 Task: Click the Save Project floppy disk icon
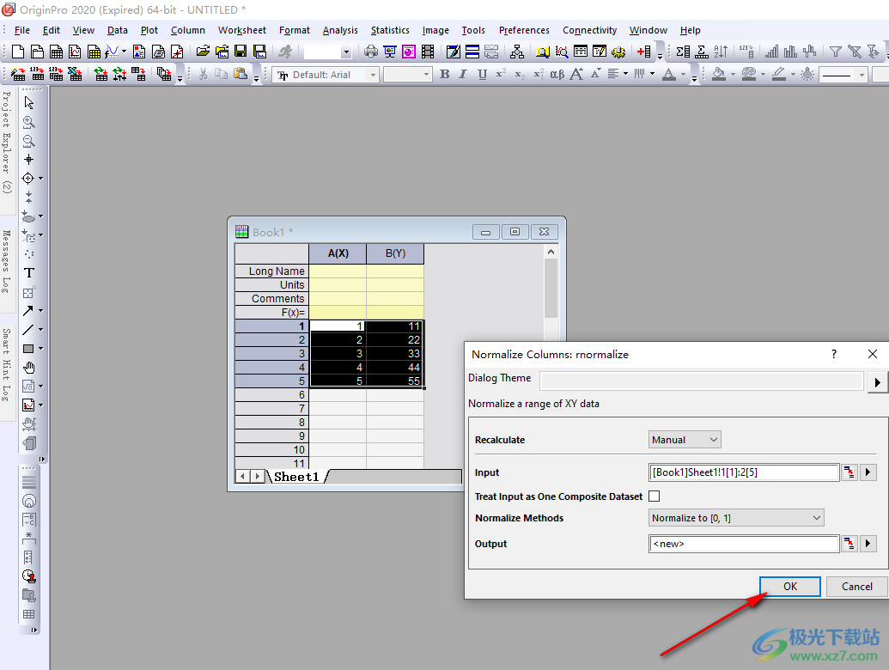pos(241,52)
